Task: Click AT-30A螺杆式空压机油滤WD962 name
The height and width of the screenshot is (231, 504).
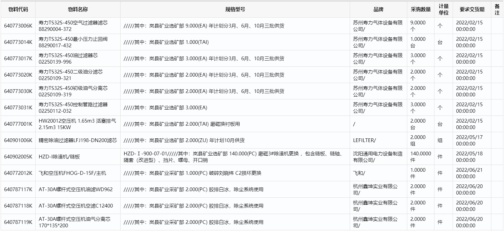Action: pos(76,190)
